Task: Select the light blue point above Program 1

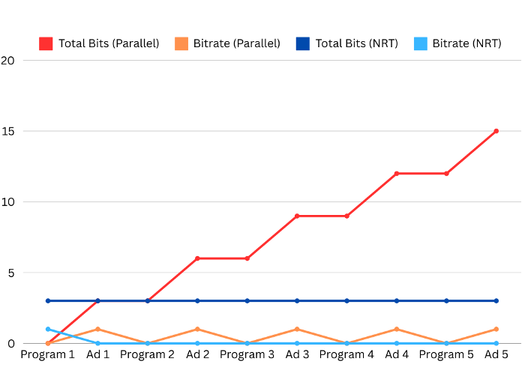Action: (48, 329)
